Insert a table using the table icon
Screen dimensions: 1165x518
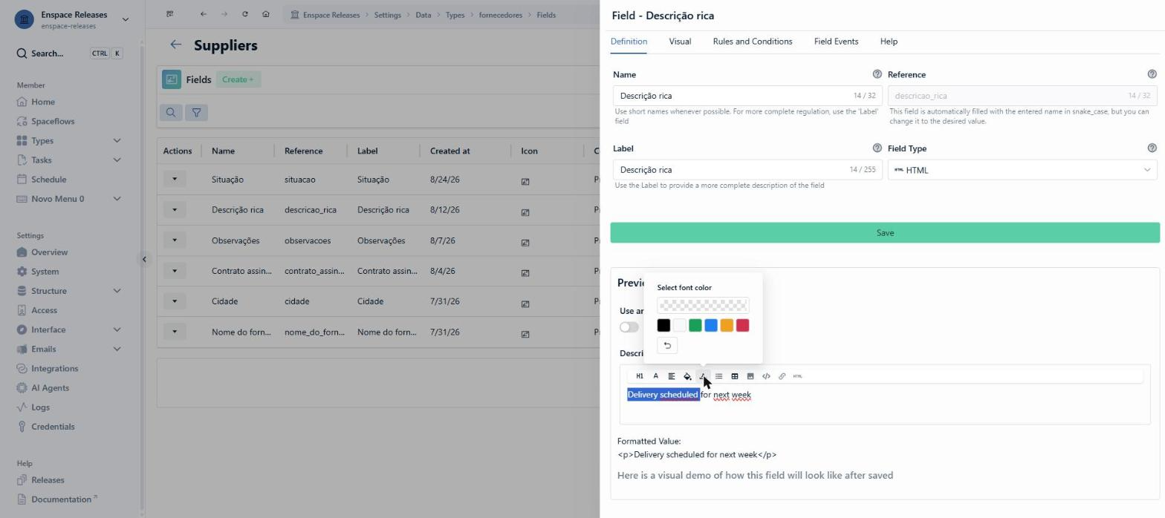click(735, 376)
